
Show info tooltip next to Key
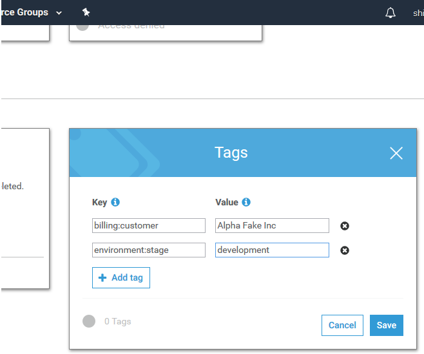tap(115, 202)
